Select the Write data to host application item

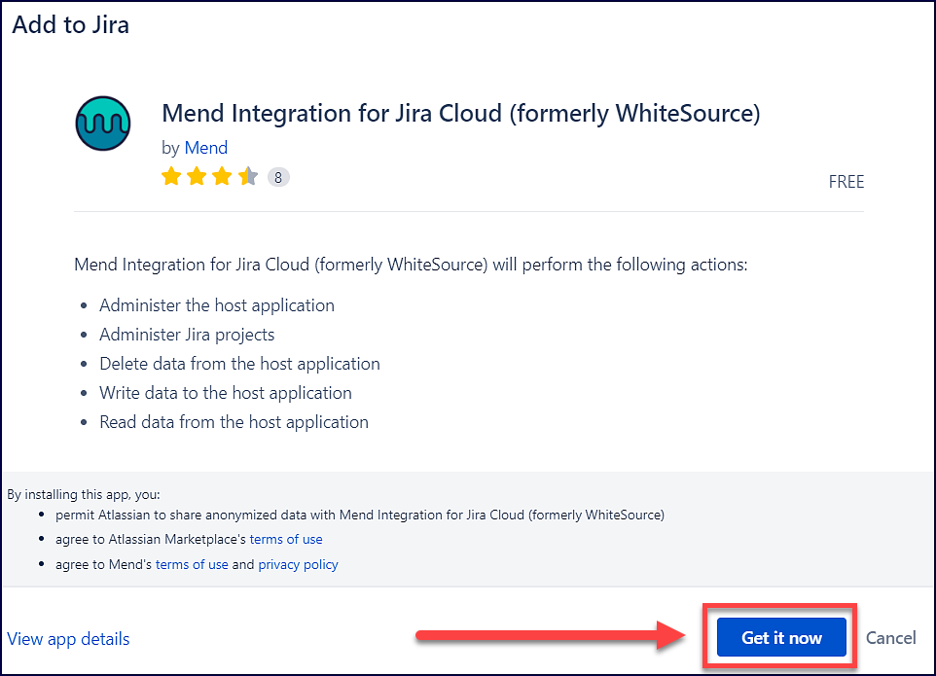click(x=225, y=393)
